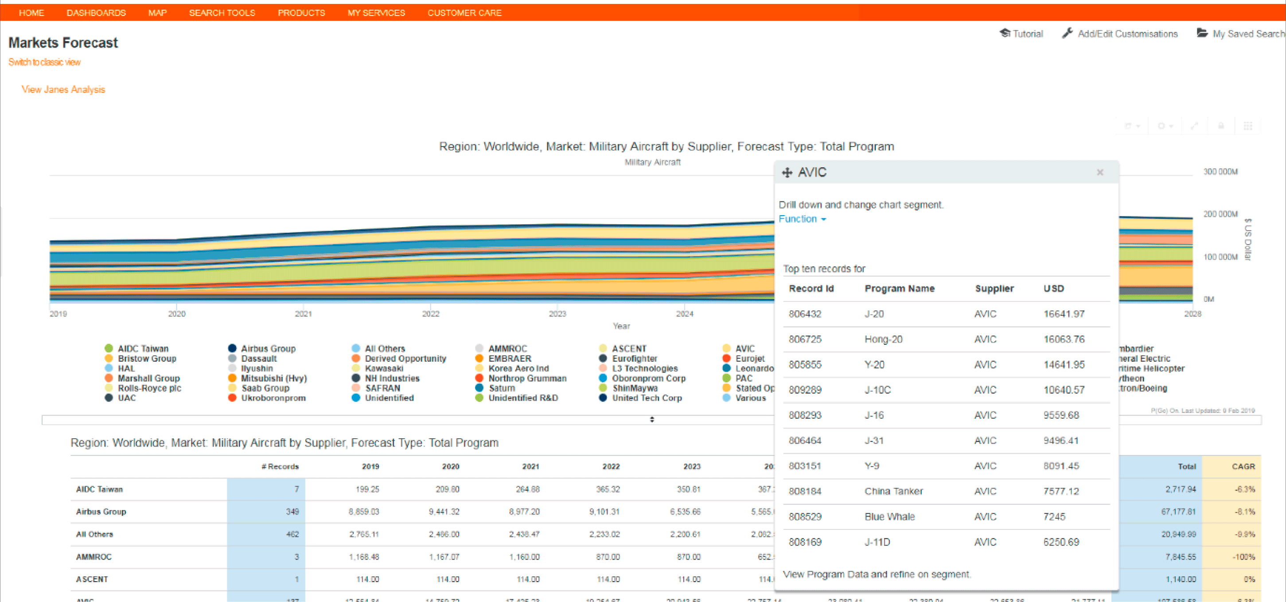Open the DASHBOARDS menu

[96, 13]
